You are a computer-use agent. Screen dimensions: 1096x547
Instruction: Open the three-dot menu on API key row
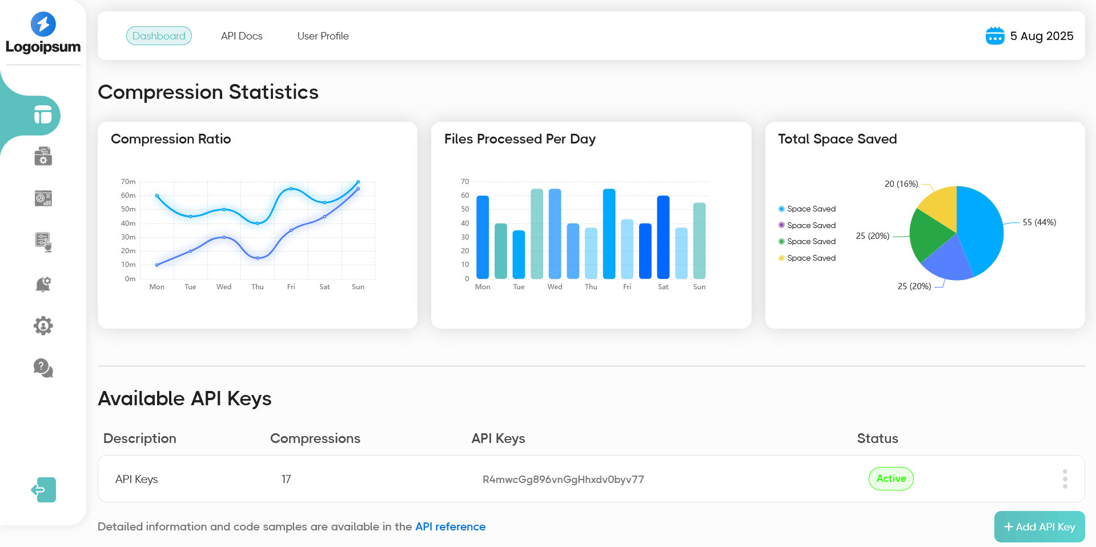[1065, 479]
